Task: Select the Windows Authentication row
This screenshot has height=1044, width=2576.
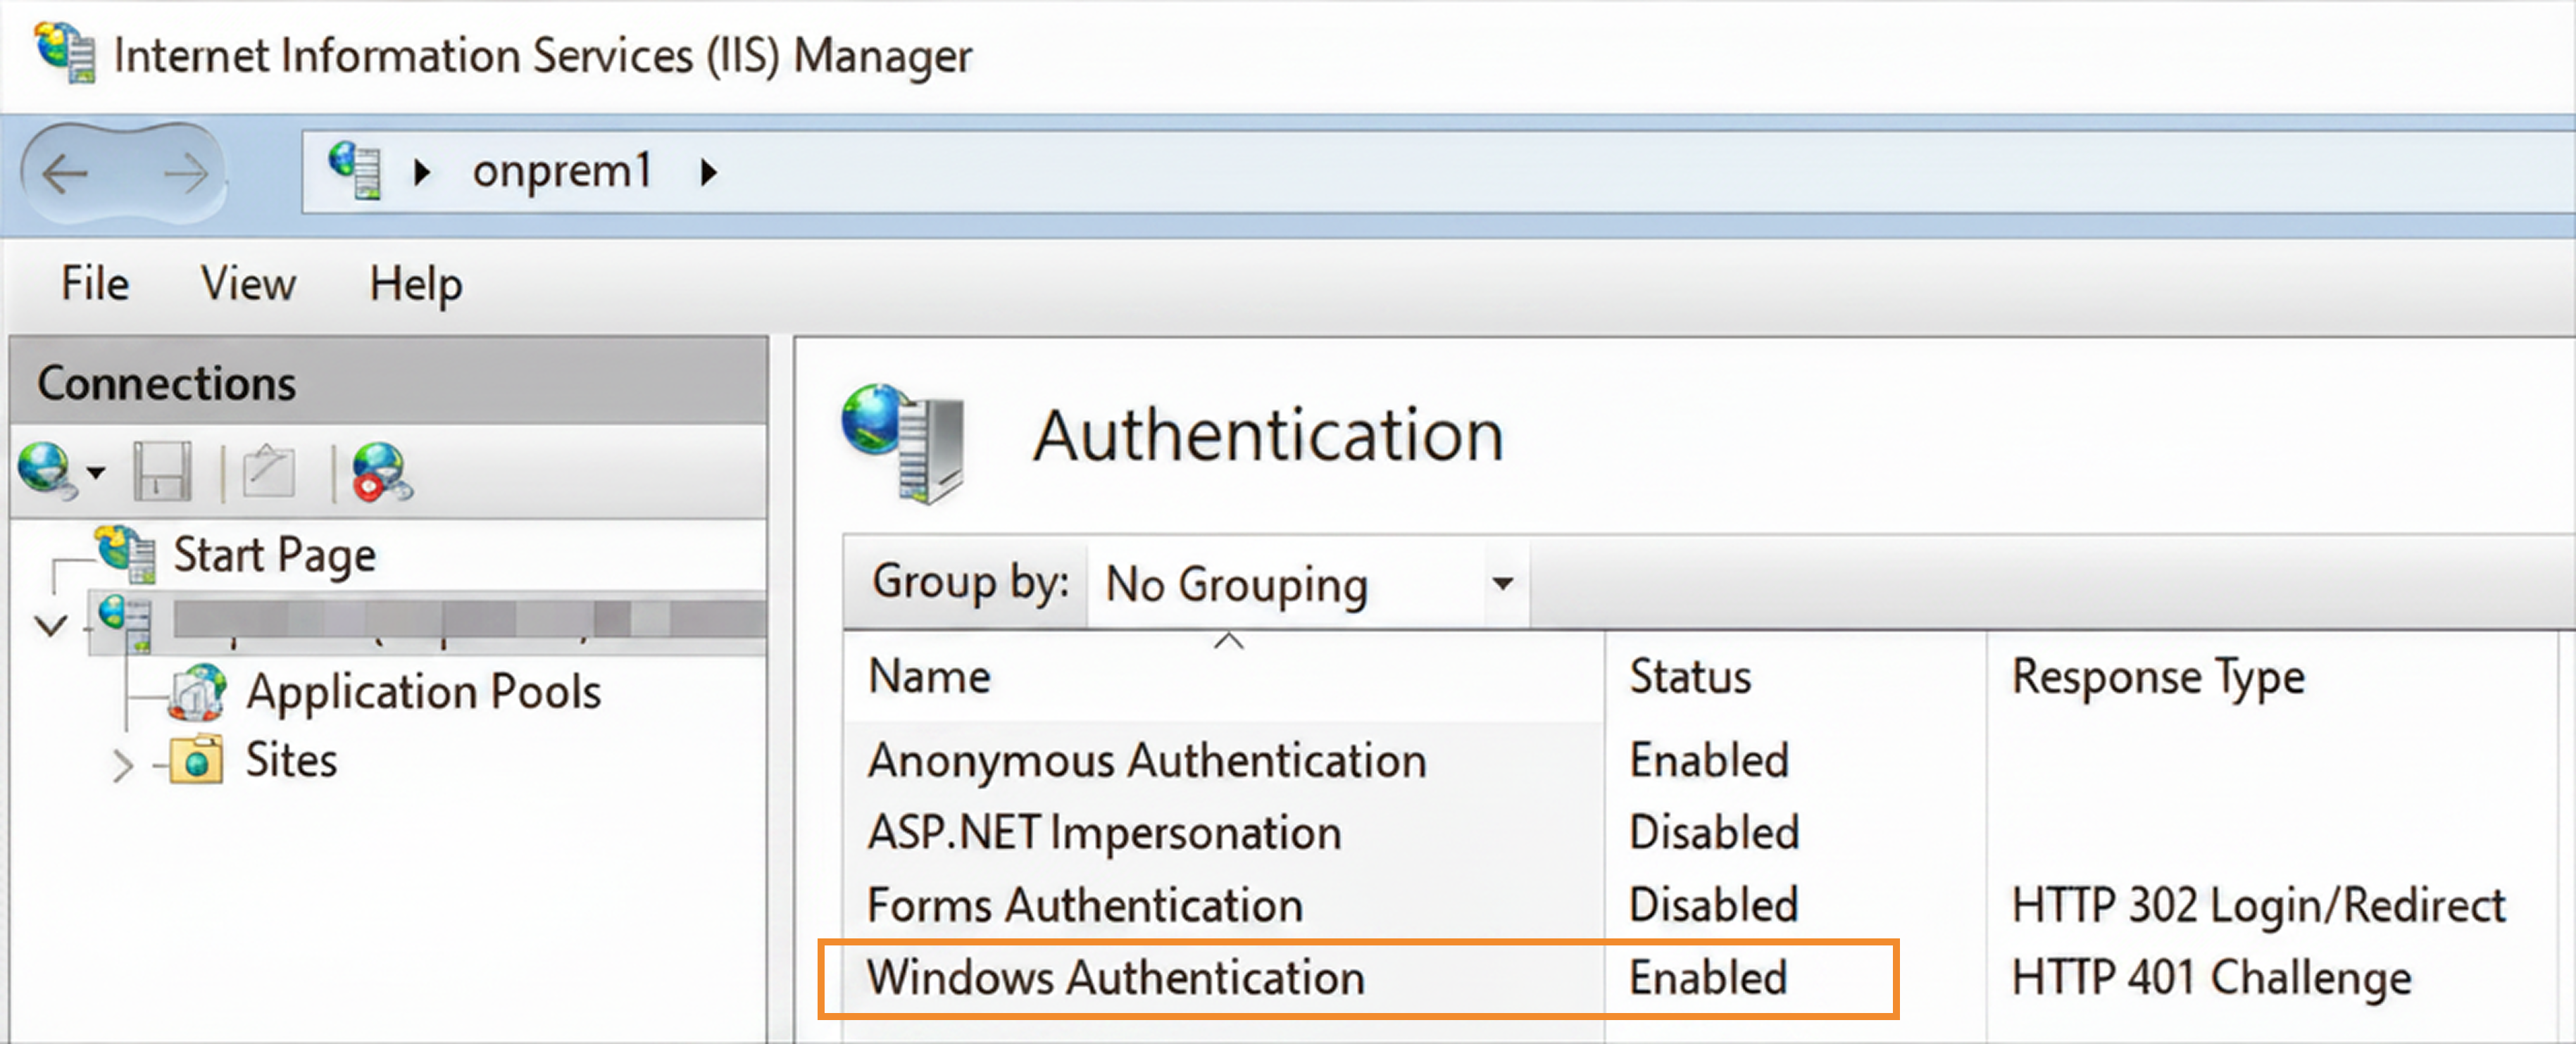Action: coord(1700,978)
